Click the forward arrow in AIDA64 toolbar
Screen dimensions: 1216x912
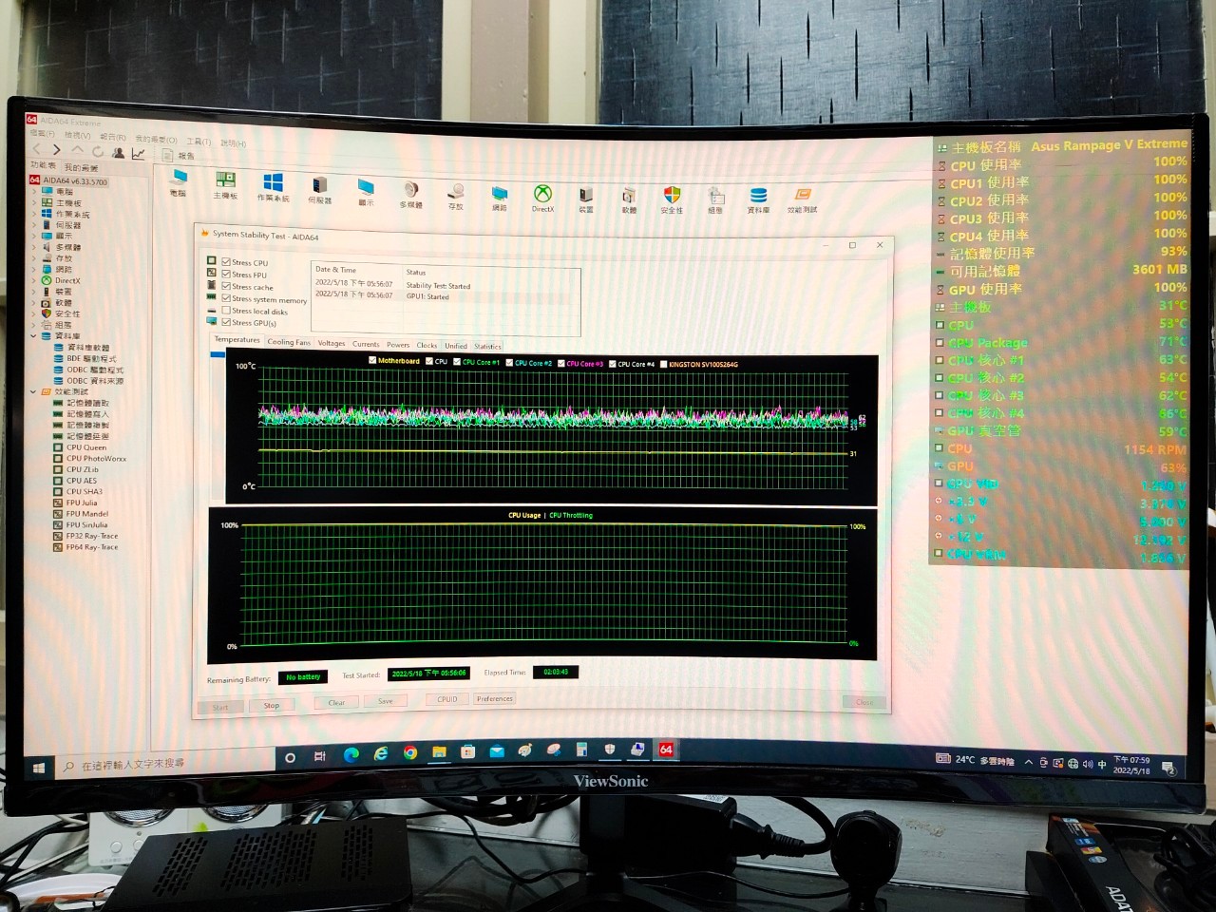(57, 149)
